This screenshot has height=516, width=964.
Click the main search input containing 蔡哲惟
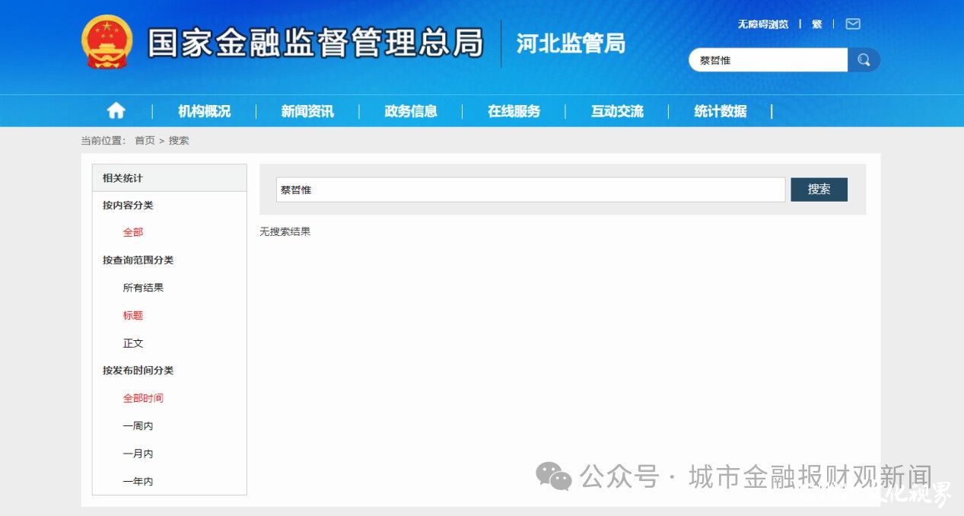pyautogui.click(x=531, y=189)
